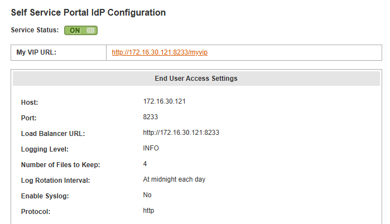Toggle the Service Status ON switch
Viewport: 390px width, 224px height.
coord(81,30)
